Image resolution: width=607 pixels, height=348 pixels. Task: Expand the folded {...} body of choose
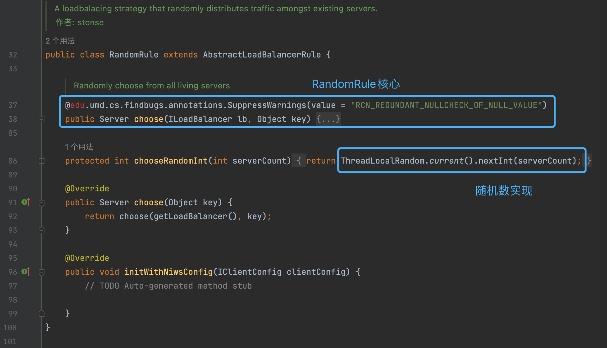click(x=328, y=119)
